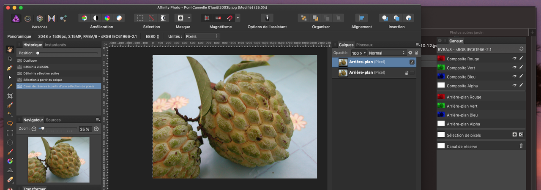
Task: Open the Calques panel options menu
Action: 418,45
